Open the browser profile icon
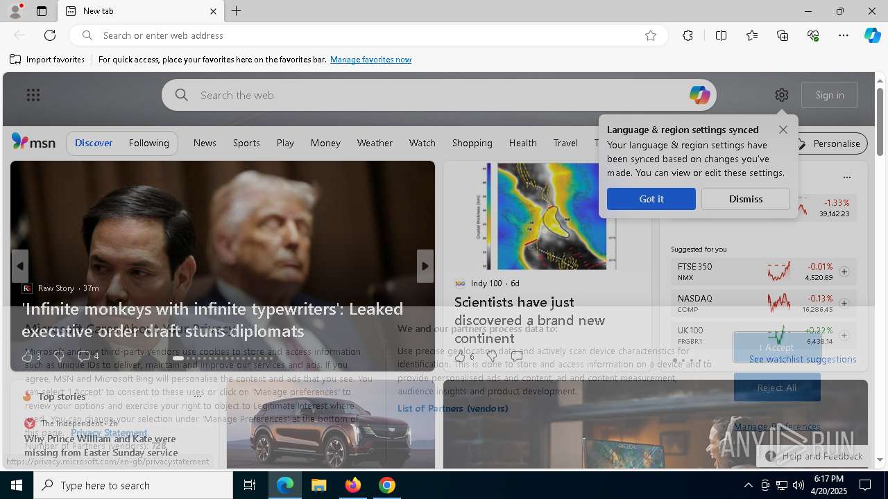 tap(15, 11)
